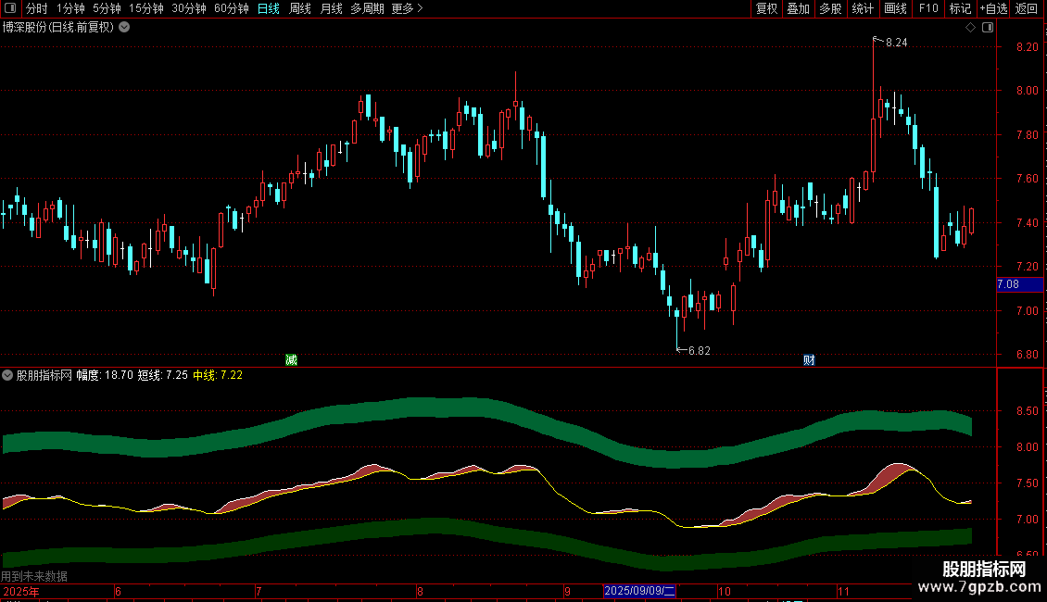Open the 画线 drawing tools
Screen dimensions: 1047x602
[895, 8]
